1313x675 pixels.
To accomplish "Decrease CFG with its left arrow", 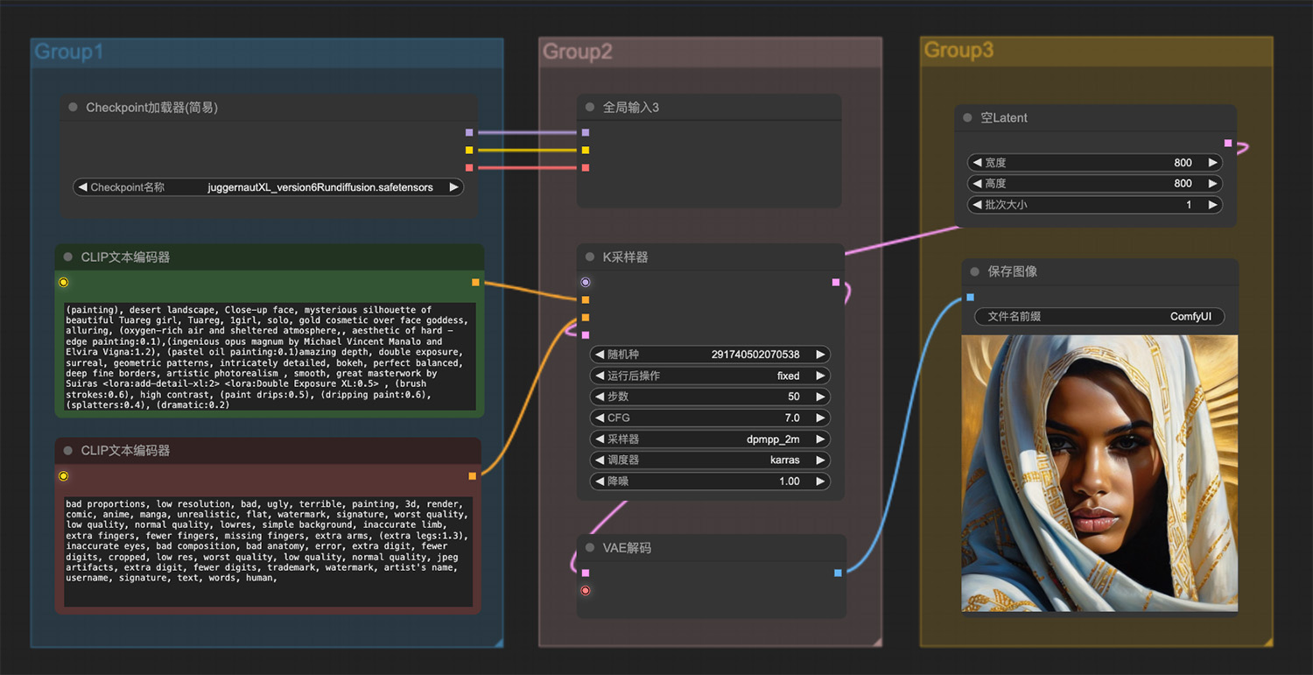I will coord(600,418).
